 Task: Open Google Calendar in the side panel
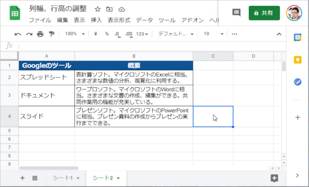click(298, 37)
